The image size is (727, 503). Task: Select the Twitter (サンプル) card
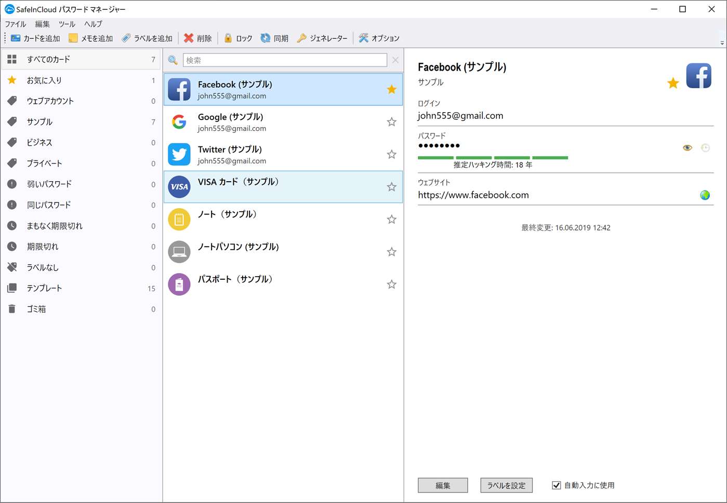[x=283, y=154]
